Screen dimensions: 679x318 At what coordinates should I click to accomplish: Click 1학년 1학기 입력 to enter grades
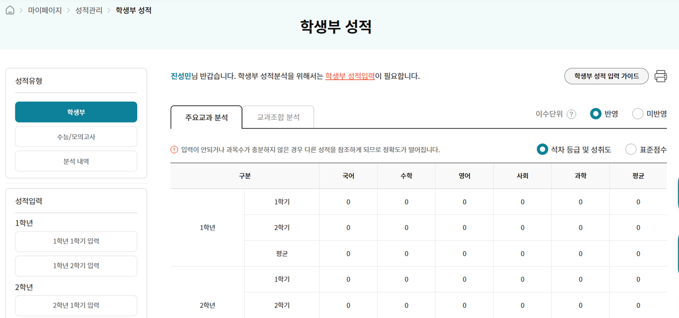coord(76,241)
